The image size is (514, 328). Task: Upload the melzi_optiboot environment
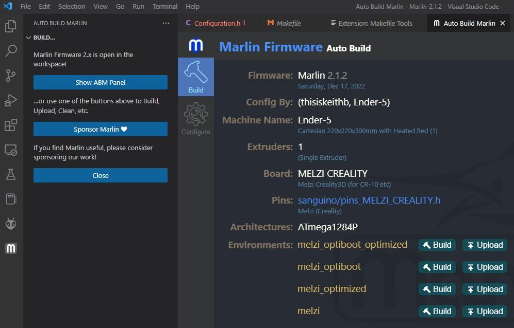485,267
